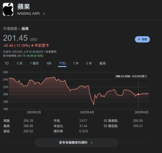Viewport: 162px width, 153px height.
Task: Open the 市場摘要 breadcrumb link
Action: point(10,29)
